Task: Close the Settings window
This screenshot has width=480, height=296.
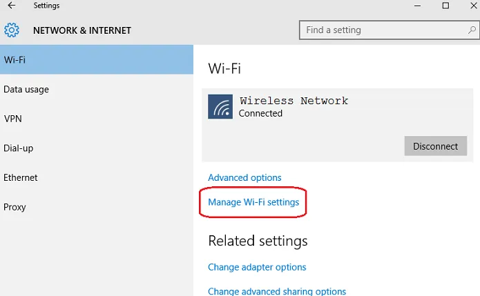Action: point(474,6)
